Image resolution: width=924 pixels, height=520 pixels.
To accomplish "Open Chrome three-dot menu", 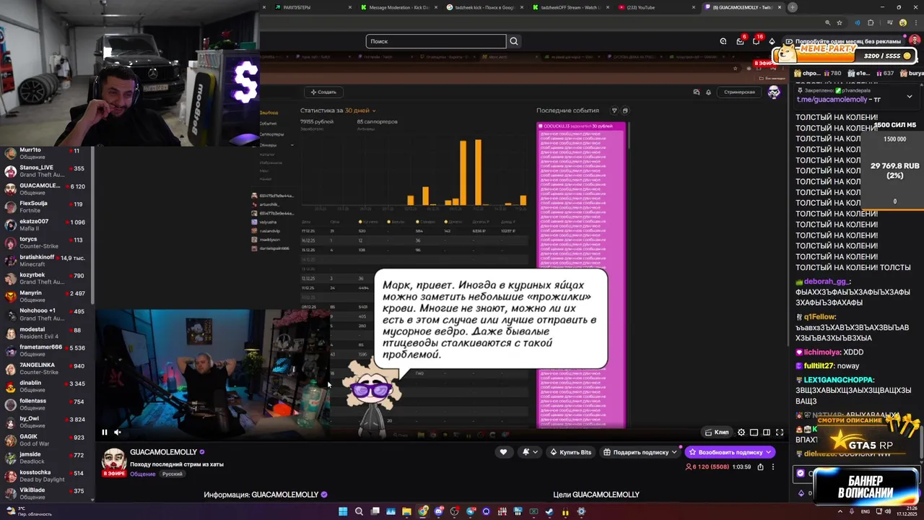I will pos(915,23).
